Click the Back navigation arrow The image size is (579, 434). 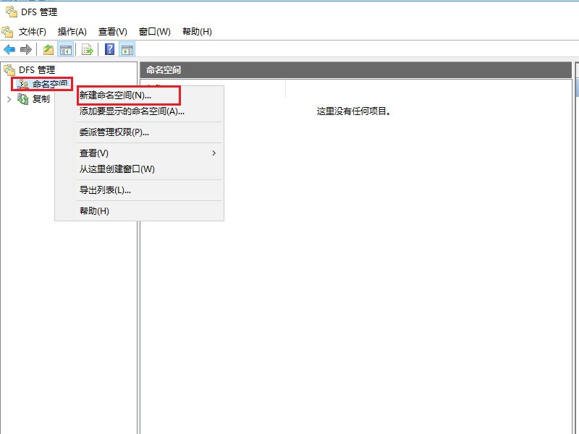coord(8,48)
